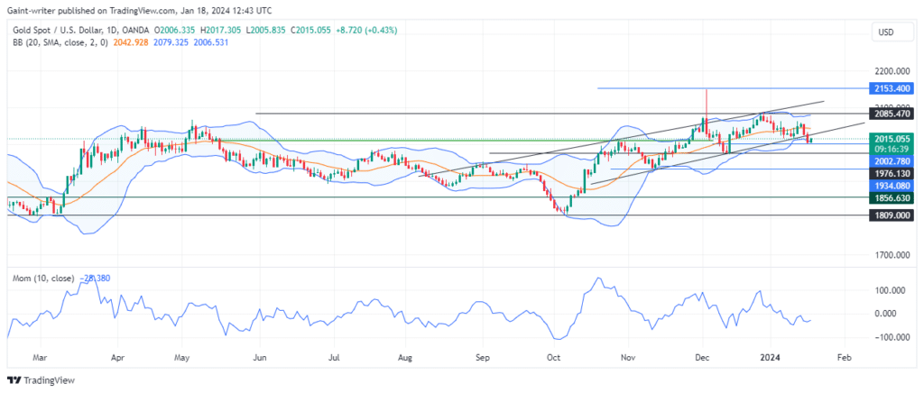Click the 09:16:39 countdown label
Image resolution: width=924 pixels, height=393 pixels.
coord(891,150)
